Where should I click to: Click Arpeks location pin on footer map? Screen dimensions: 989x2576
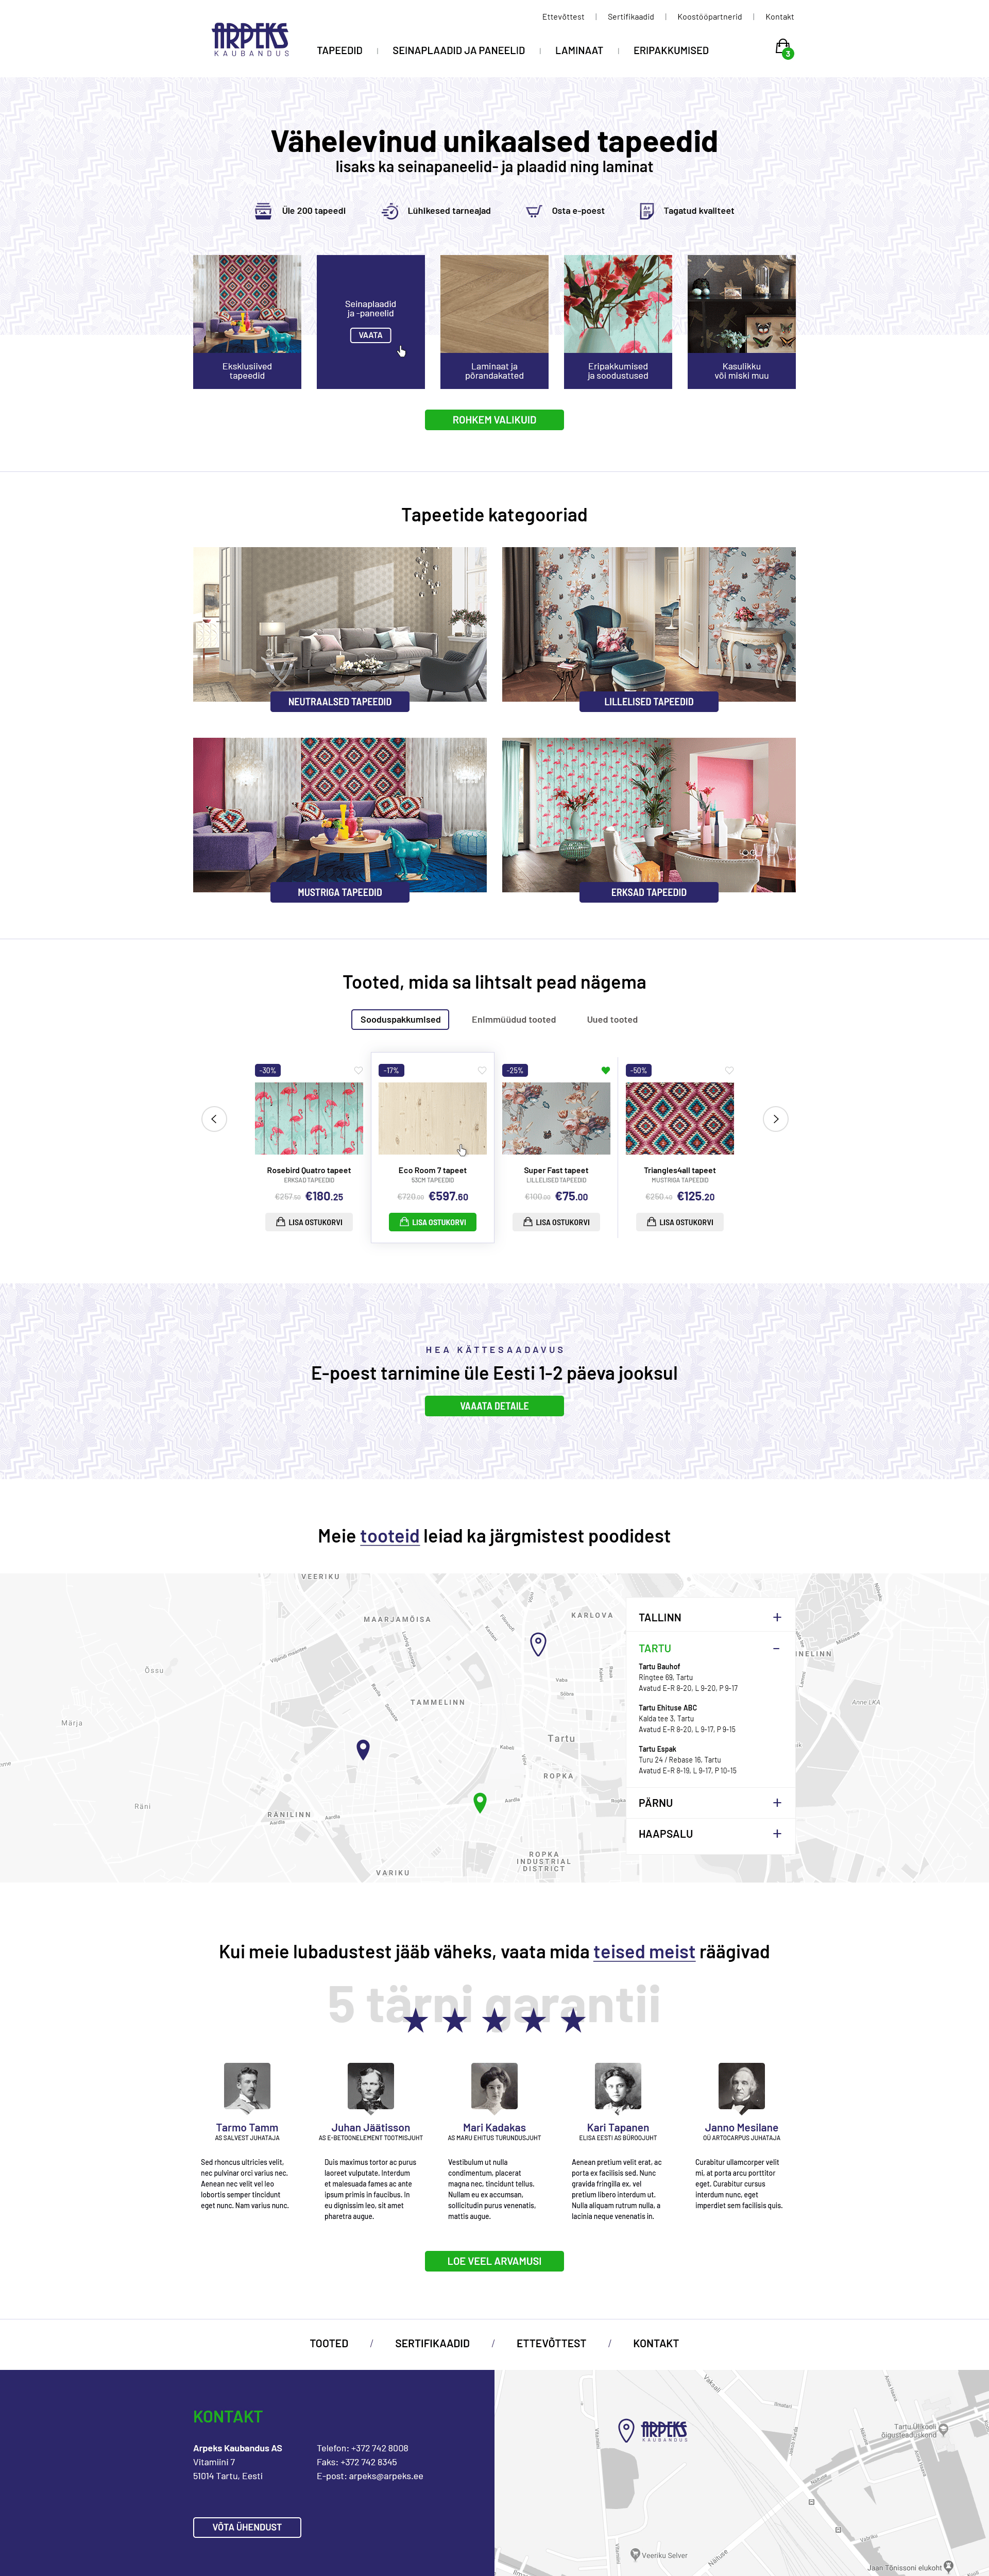click(x=626, y=2430)
